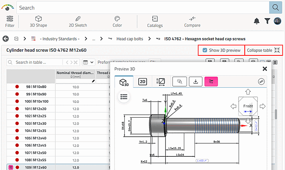This screenshot has width=285, height=170.
Task: Switch to the 3D preview tab
Action: (x=124, y=82)
